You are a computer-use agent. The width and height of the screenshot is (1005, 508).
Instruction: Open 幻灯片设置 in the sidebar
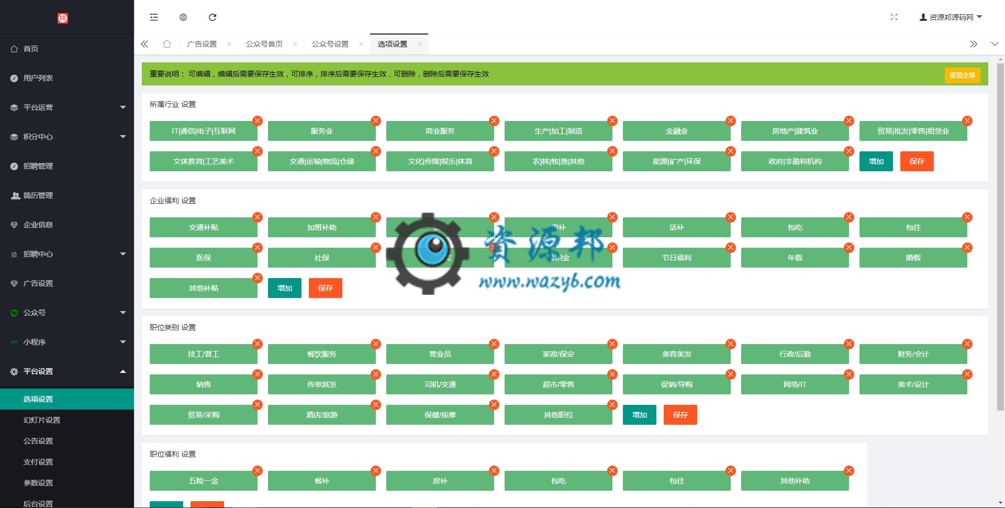pos(42,420)
